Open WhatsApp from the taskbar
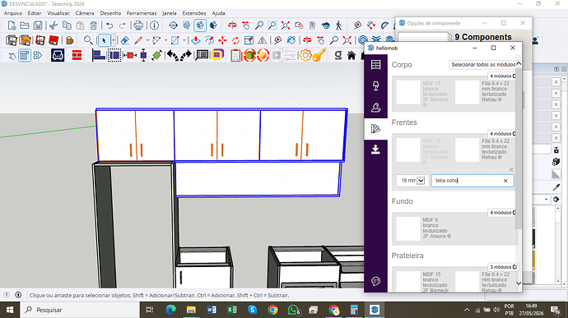Screen dimensions: 568x318 click(293, 310)
